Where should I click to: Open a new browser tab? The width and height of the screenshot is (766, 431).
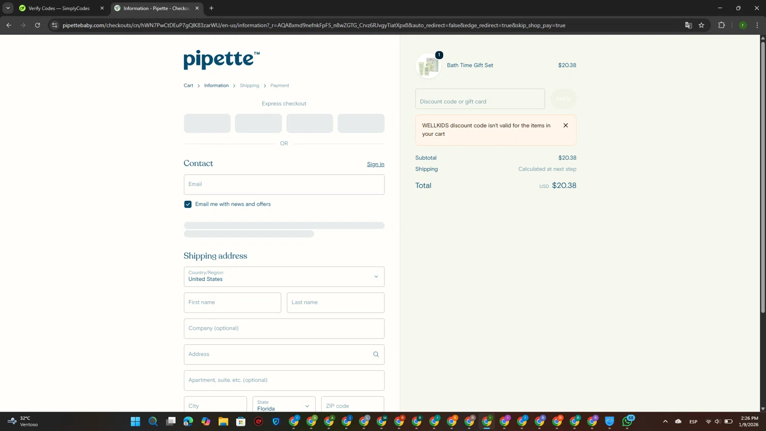(x=211, y=8)
